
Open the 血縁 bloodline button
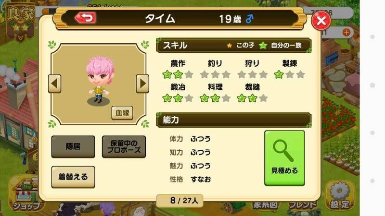(122, 113)
